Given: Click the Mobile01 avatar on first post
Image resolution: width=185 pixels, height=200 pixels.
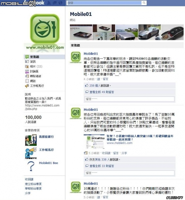Looking at the screenshot, I should click(76, 57).
